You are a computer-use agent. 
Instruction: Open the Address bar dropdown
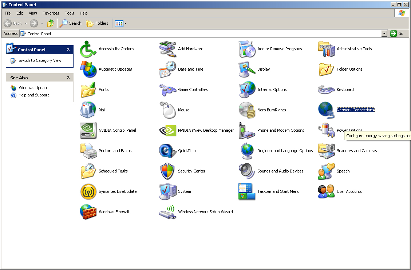click(x=384, y=33)
